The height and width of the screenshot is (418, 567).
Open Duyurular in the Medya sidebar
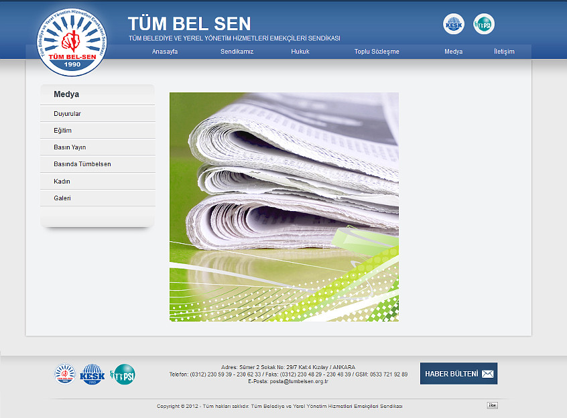[98, 114]
